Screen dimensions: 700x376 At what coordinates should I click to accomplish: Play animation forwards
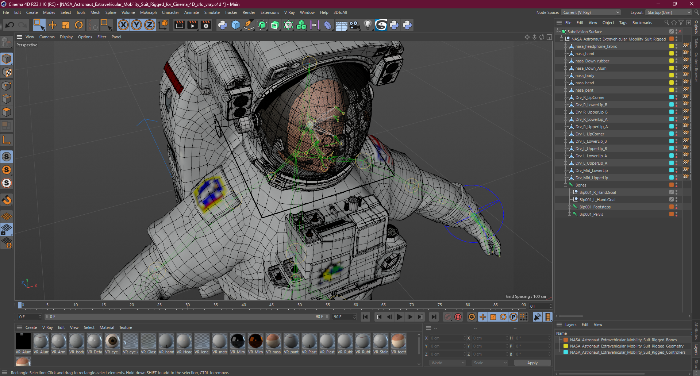point(400,317)
